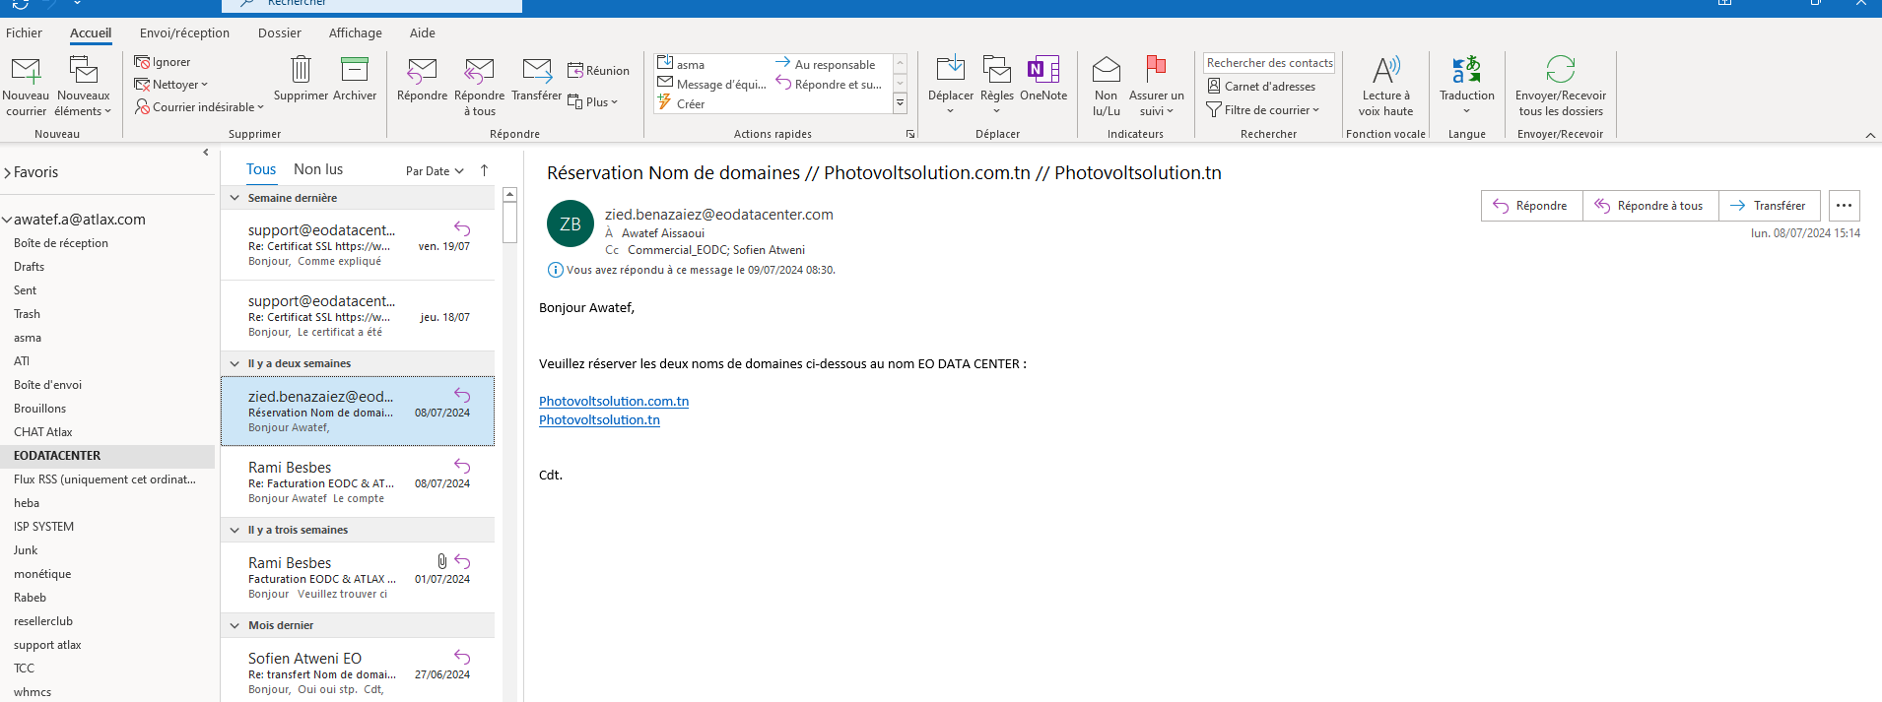
Task: Click the Transférer ribbon icon
Action: 536,71
